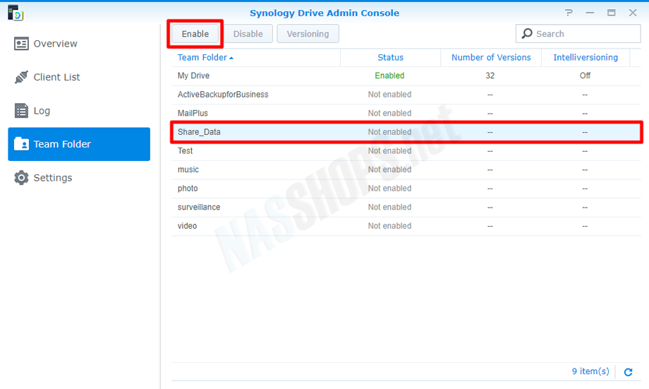Click the Disable button
Screen dimensions: 649x389
(x=248, y=34)
